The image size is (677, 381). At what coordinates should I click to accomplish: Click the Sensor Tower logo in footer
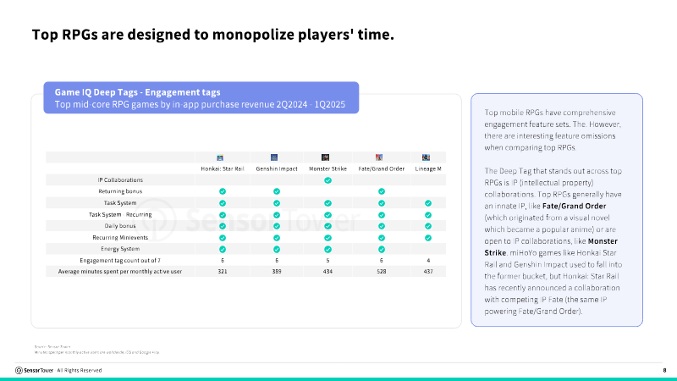(34, 371)
